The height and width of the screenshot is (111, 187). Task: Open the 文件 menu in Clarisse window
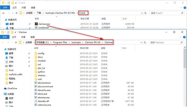coord(5,37)
